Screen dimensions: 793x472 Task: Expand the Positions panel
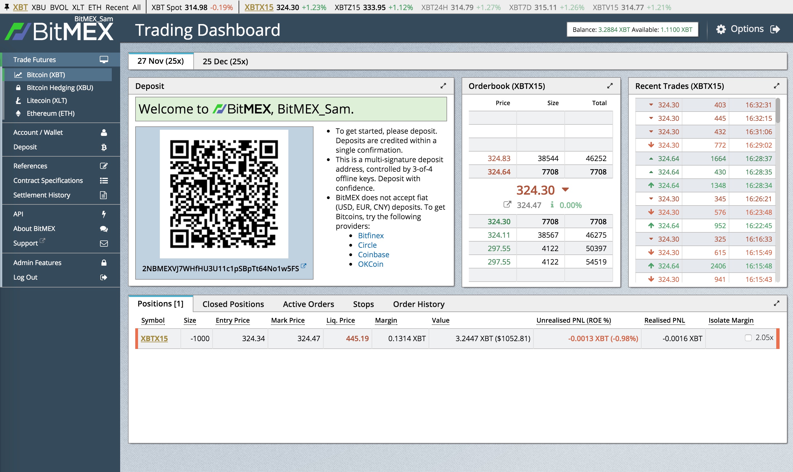pyautogui.click(x=776, y=303)
